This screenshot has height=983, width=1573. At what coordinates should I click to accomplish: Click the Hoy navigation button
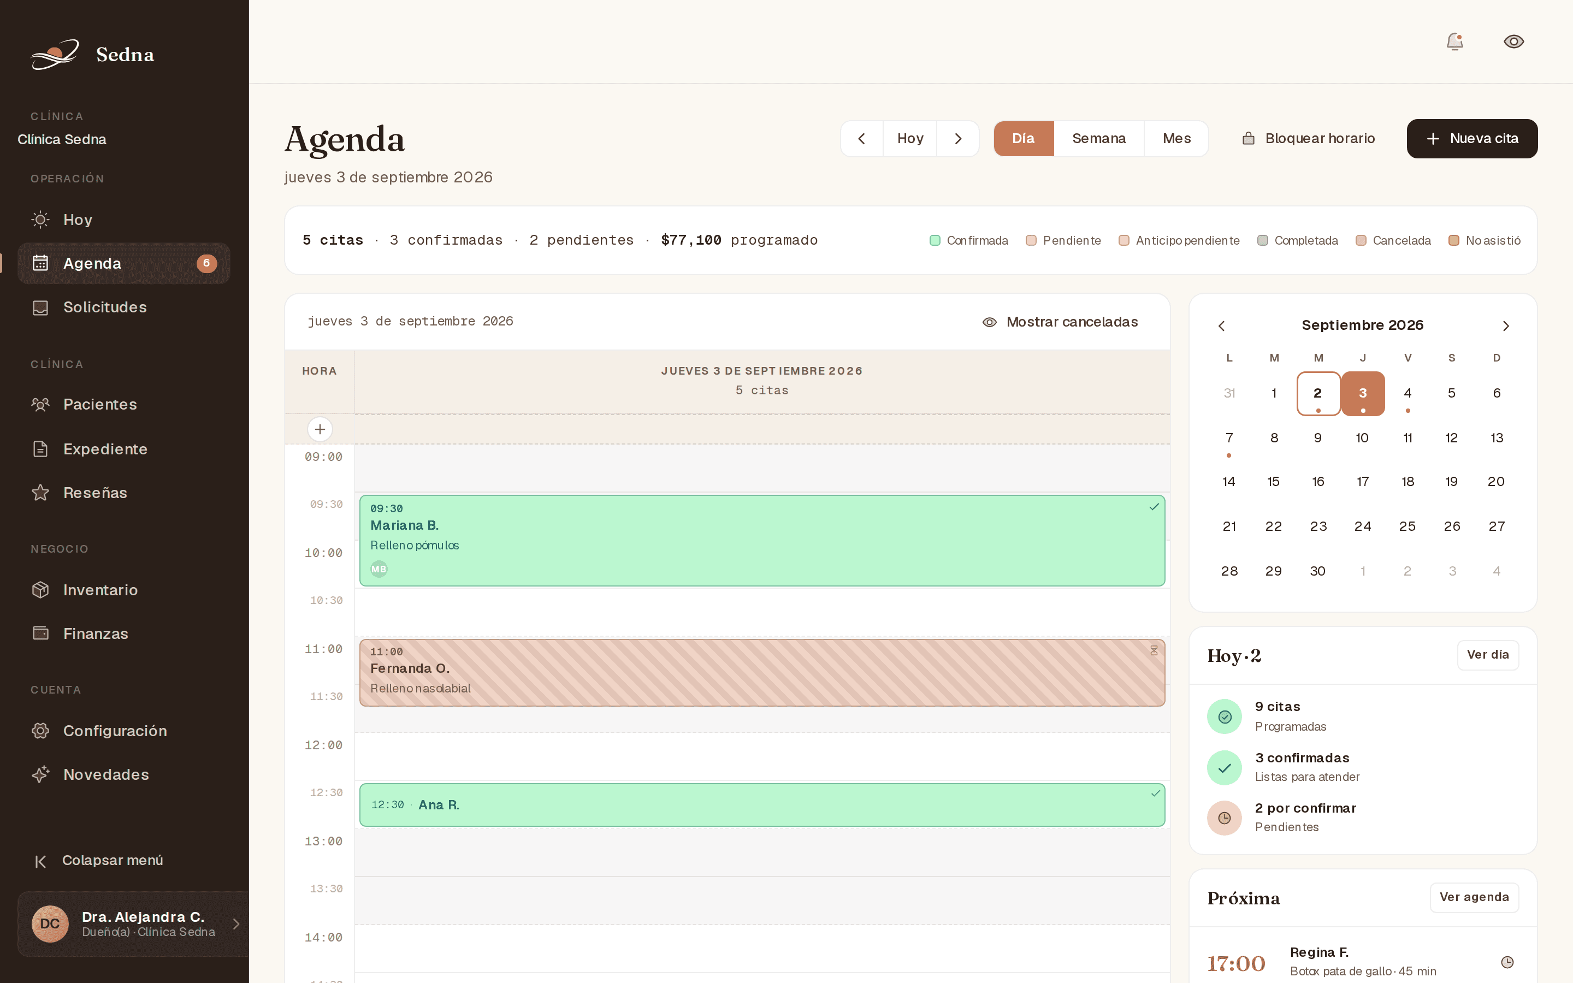[910, 139]
